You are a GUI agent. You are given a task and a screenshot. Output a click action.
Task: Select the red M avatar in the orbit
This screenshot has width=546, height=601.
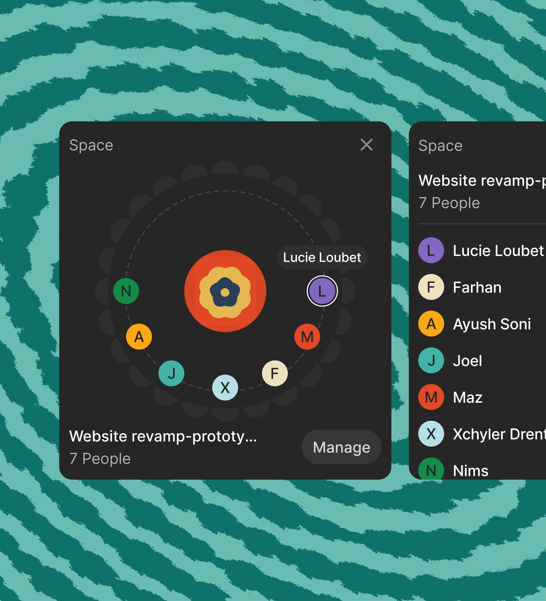pyautogui.click(x=307, y=337)
